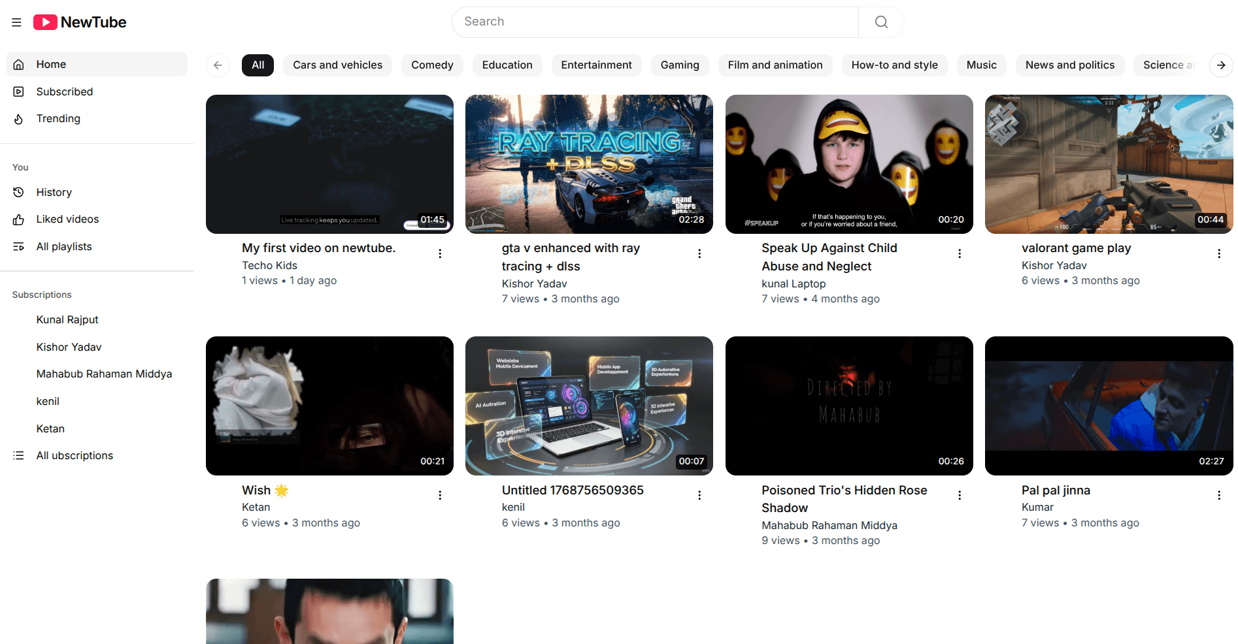Open options menu for Speak Up video
Viewport: 1238px width, 644px height.
tap(960, 253)
